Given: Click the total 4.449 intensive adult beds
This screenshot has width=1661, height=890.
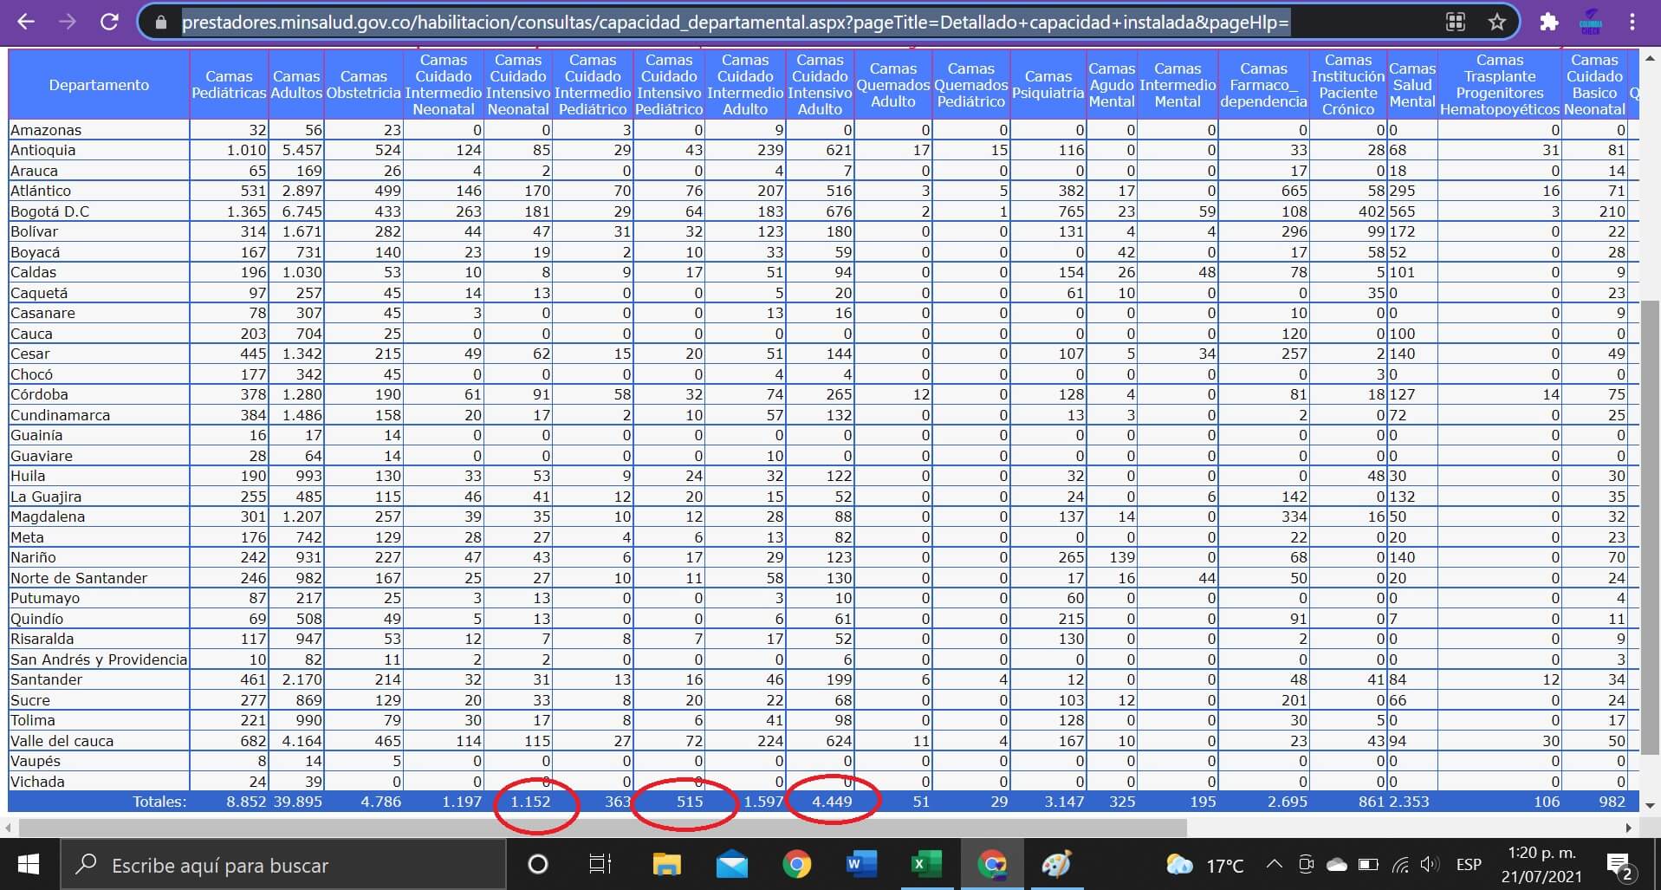Looking at the screenshot, I should 832,802.
